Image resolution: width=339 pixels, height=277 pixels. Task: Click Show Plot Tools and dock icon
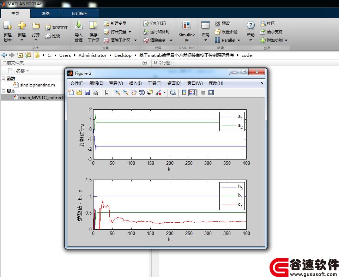(x=211, y=92)
